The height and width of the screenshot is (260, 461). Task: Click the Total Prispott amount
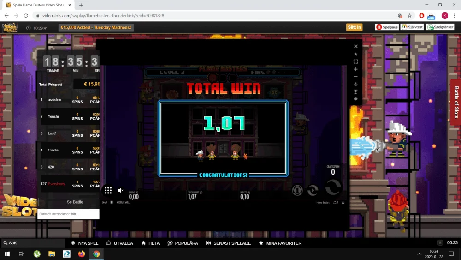(x=91, y=84)
